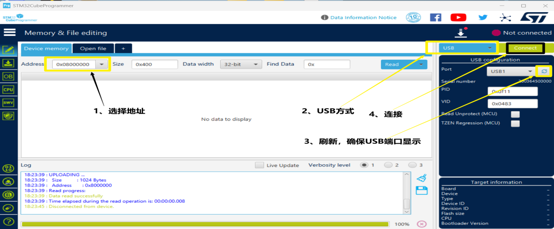
Task: Save the log with floppy disk icon
Action: pos(421,191)
